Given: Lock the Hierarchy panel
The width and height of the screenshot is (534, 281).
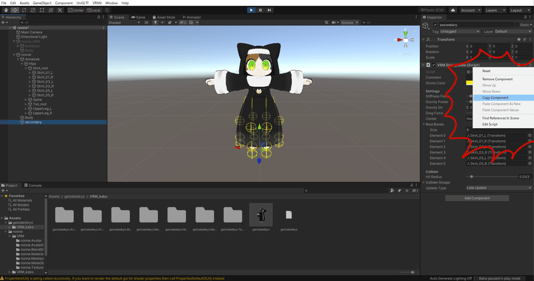Looking at the screenshot, I should pyautogui.click(x=99, y=17).
